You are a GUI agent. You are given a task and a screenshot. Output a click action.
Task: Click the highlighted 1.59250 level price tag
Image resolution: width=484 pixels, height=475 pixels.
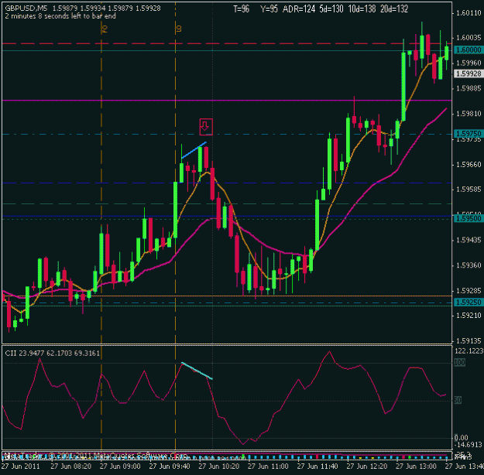click(x=469, y=302)
